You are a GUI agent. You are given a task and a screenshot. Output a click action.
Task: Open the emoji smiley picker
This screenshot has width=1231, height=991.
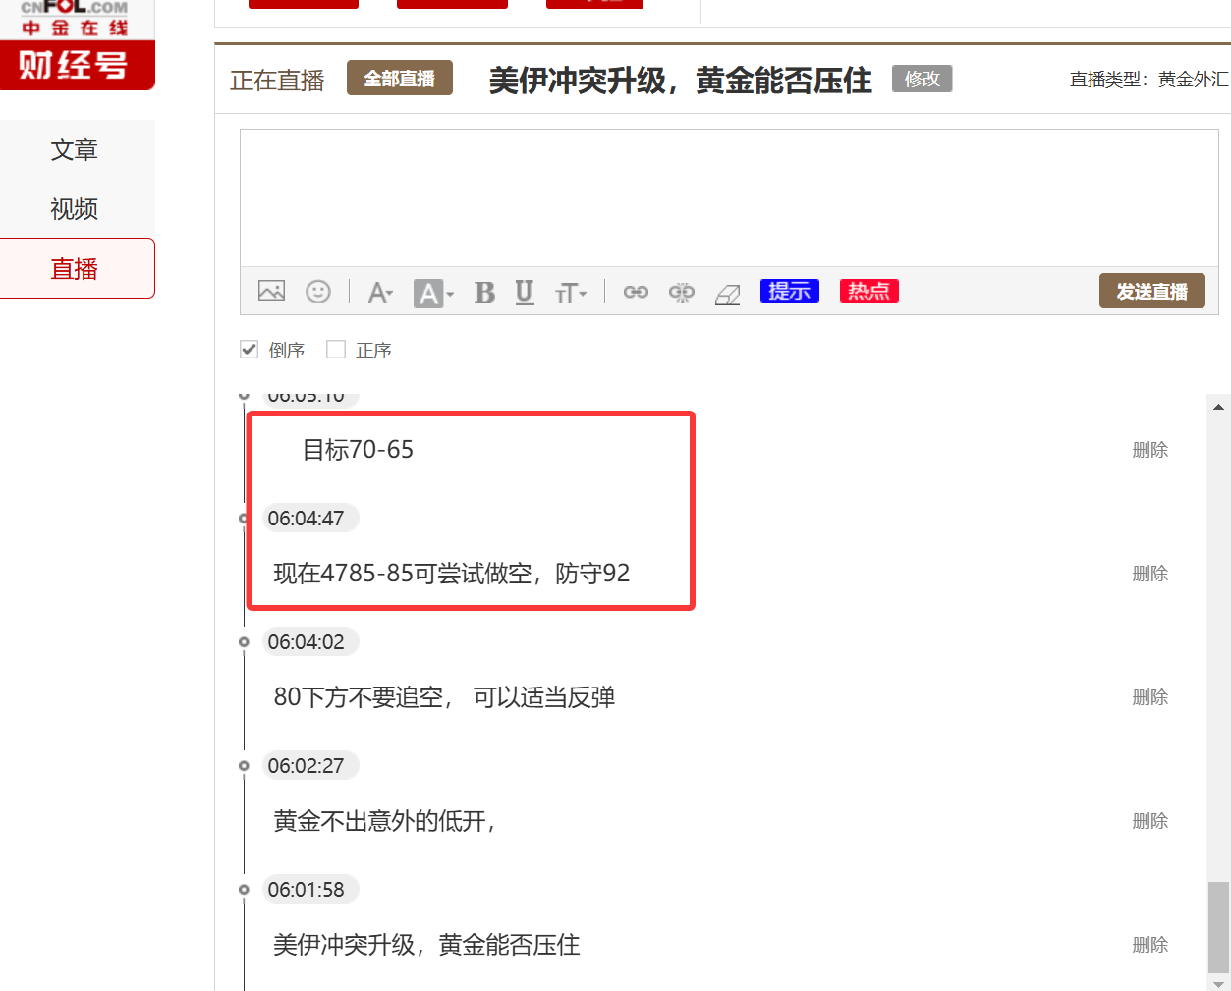318,292
